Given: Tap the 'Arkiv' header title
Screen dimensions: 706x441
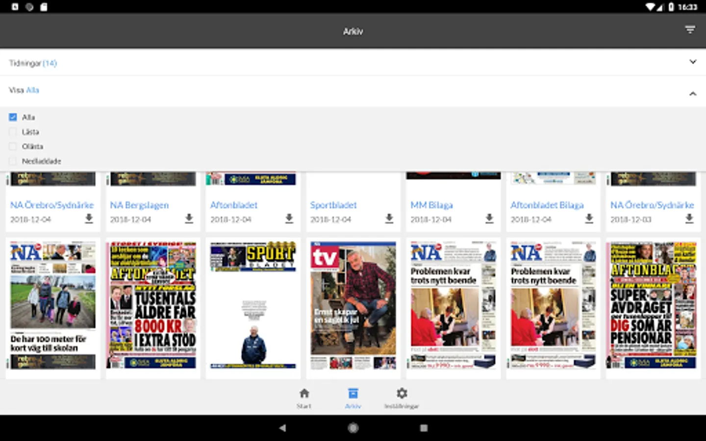Looking at the screenshot, I should point(353,31).
